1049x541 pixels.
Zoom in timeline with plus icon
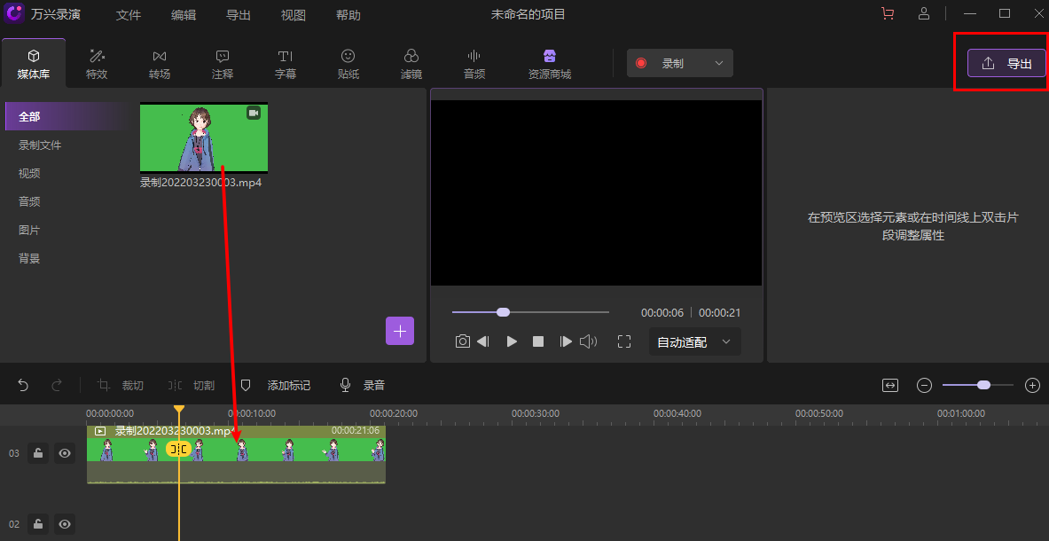pos(1032,385)
